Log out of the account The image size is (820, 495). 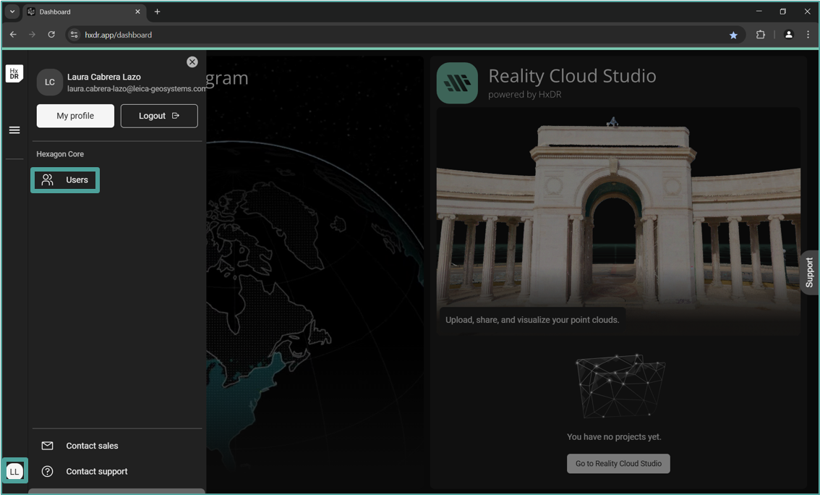[159, 116]
